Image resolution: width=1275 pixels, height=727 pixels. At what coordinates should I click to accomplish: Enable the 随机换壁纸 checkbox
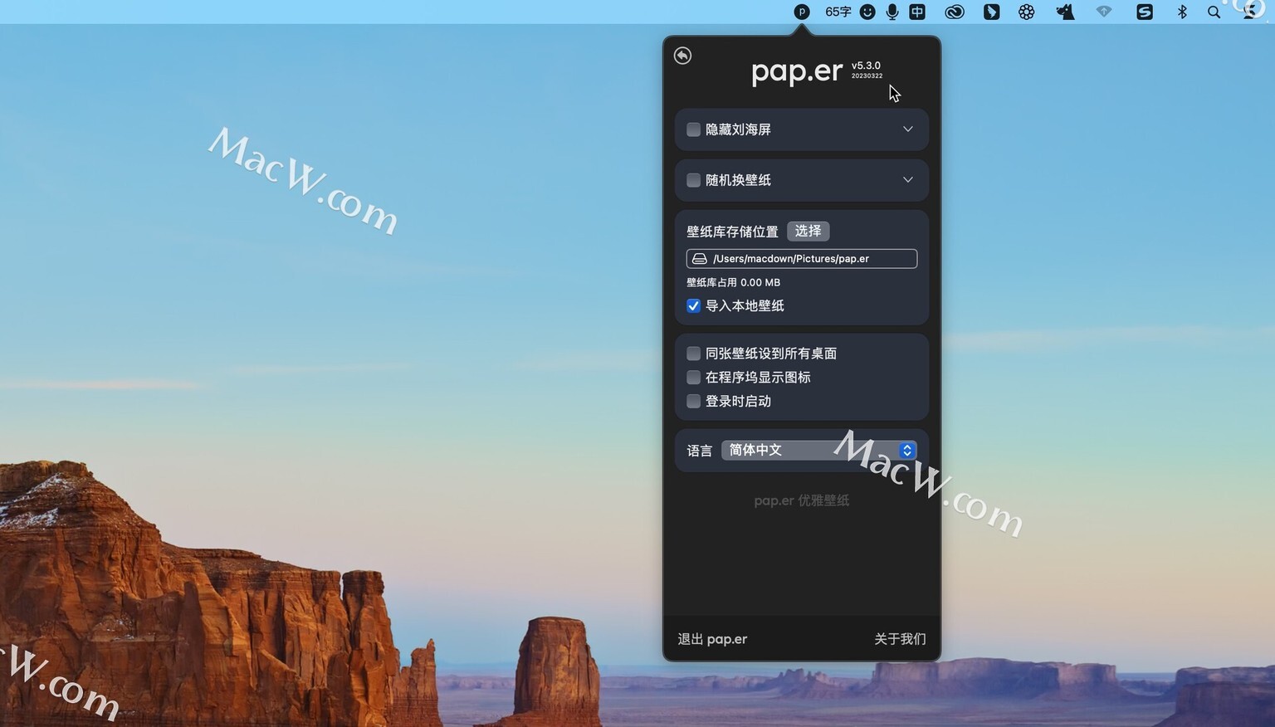(693, 180)
